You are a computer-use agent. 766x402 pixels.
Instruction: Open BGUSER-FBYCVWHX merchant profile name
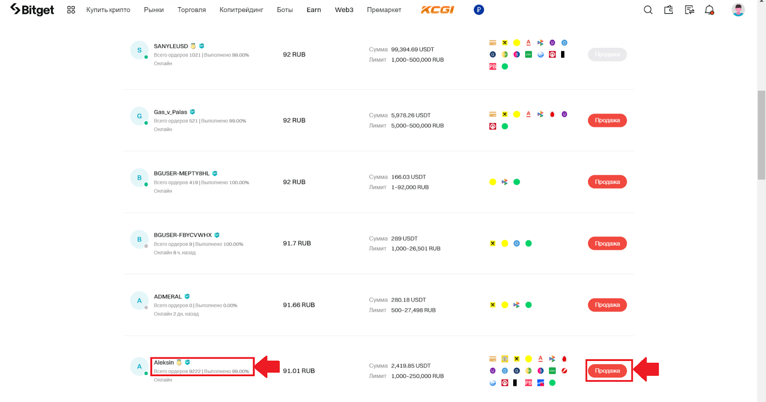pos(182,235)
